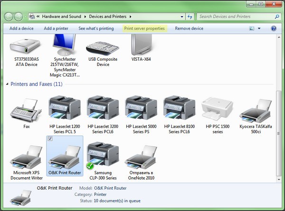Click the Search Devices and Printers field

pos(233,17)
